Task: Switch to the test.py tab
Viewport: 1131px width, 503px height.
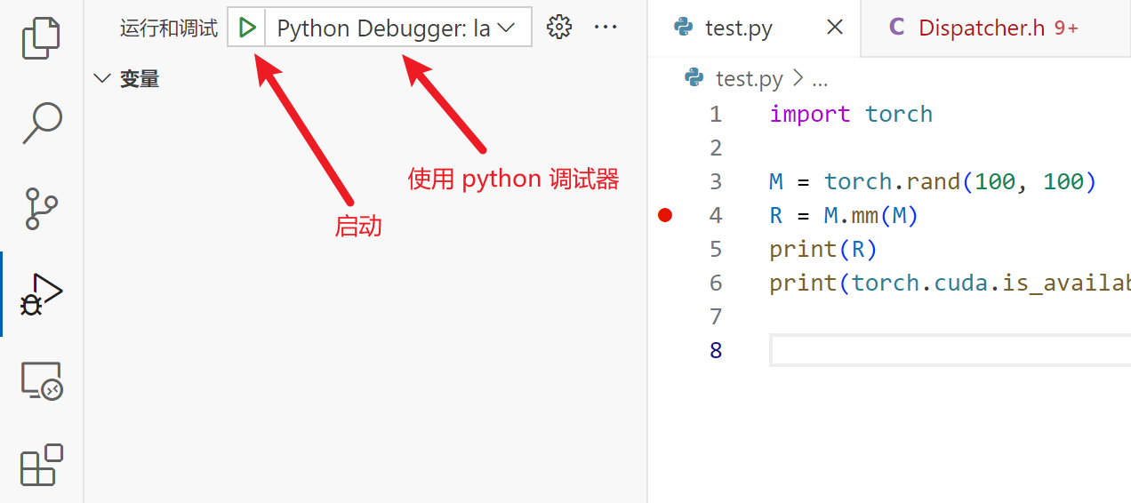Action: (738, 28)
